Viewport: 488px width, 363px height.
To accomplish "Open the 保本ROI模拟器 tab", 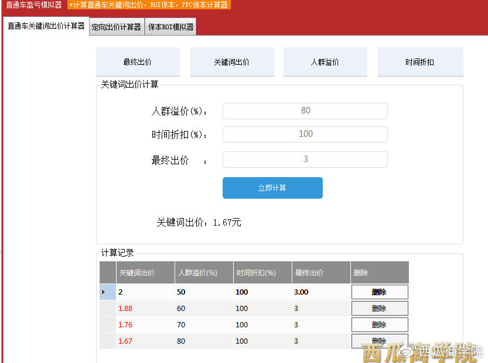I will [x=170, y=26].
